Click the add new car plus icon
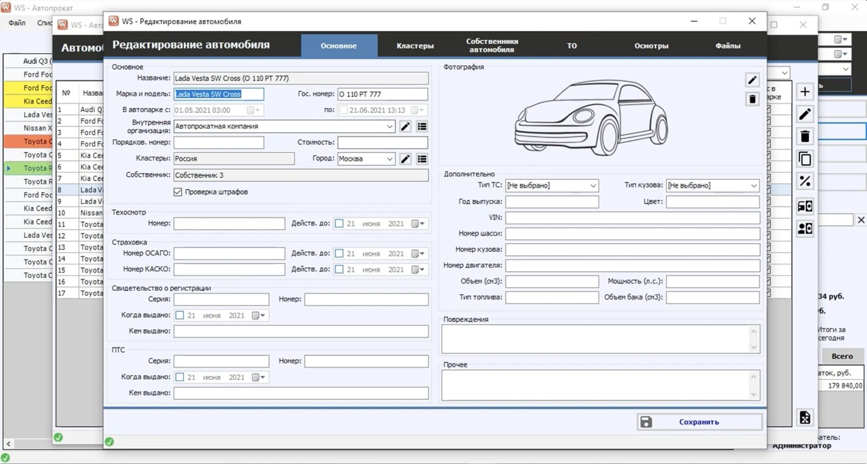The height and width of the screenshot is (464, 867). coord(804,92)
